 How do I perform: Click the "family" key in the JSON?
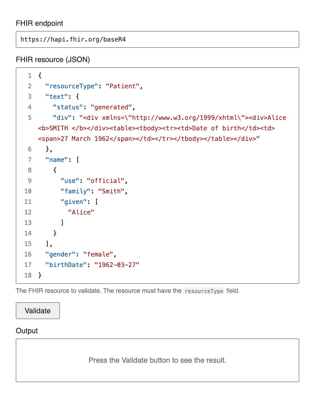point(75,191)
